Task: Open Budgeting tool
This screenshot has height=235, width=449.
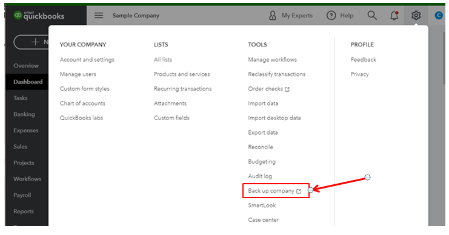Action: pos(262,162)
